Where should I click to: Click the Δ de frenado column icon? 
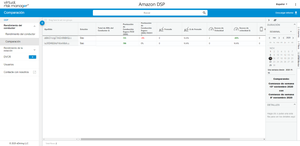(186, 29)
